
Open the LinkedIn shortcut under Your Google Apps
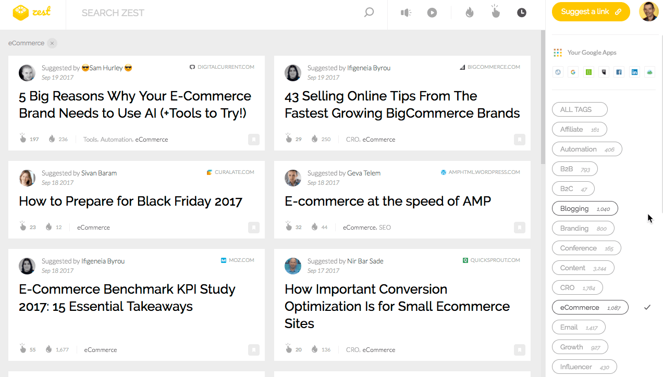634,71
